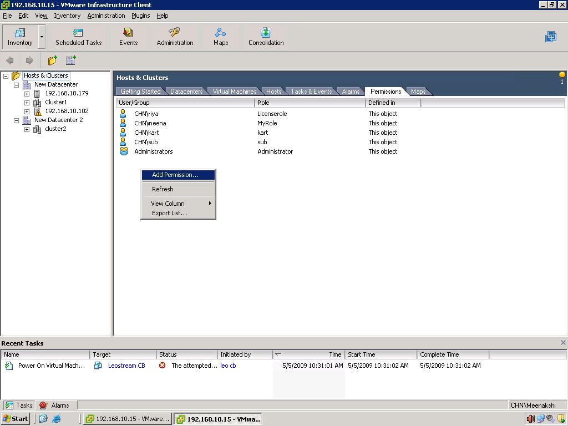This screenshot has height=426, width=568.
Task: Open the Inventory menu
Action: [67, 16]
